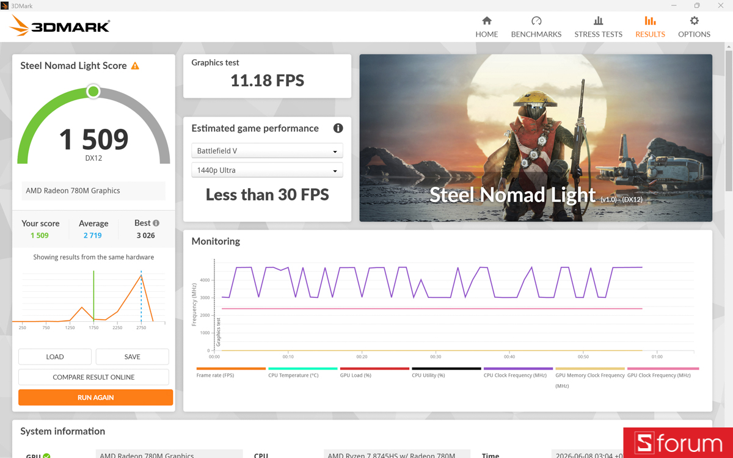Screen dimensions: 733x458
Task: Click the Steel Nomad Light Score title
Action: tap(73, 65)
